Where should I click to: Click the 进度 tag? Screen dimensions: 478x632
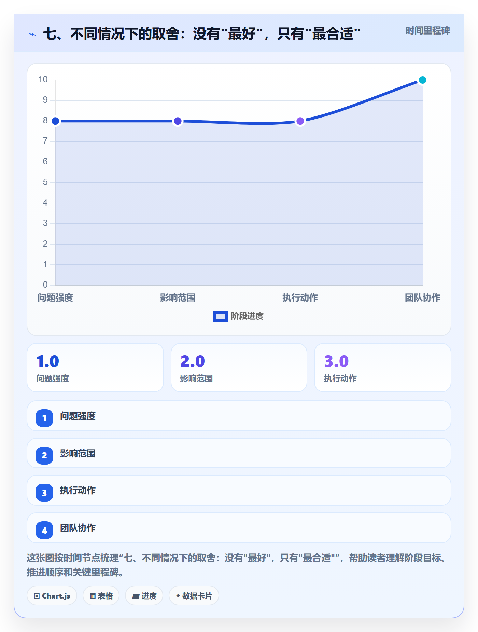(144, 596)
